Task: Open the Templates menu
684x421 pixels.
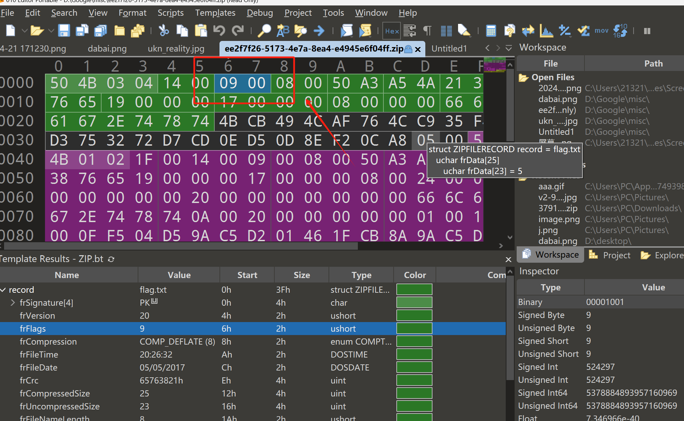Action: tap(215, 13)
